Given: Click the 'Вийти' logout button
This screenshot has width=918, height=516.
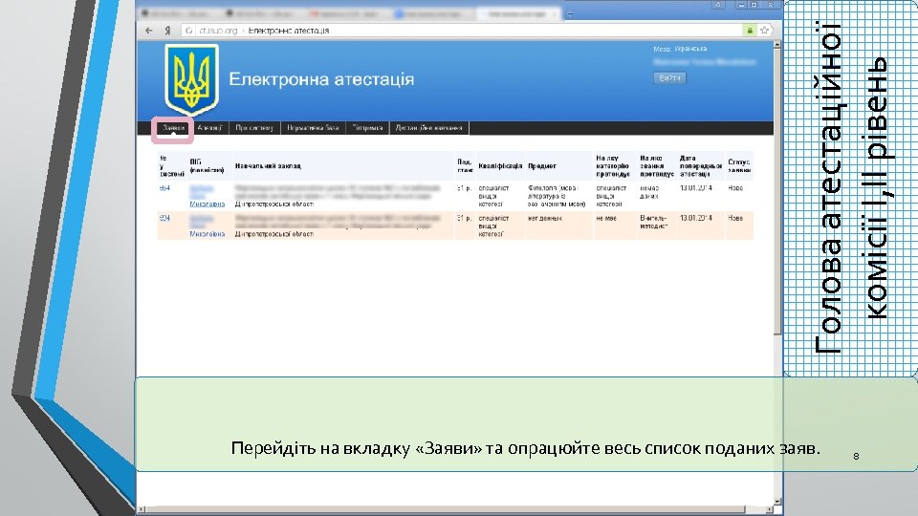Looking at the screenshot, I should tap(669, 77).
